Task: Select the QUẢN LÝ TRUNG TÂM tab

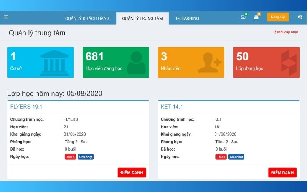Action: pos(142,18)
